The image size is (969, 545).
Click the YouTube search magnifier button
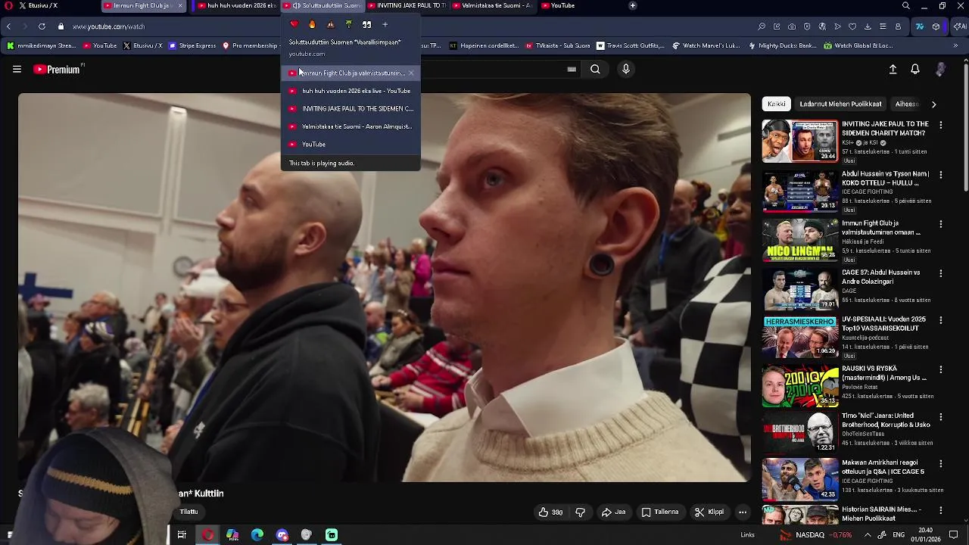tap(595, 69)
